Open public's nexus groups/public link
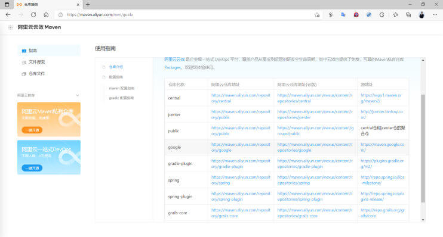This screenshot has height=237, width=443. [315, 131]
